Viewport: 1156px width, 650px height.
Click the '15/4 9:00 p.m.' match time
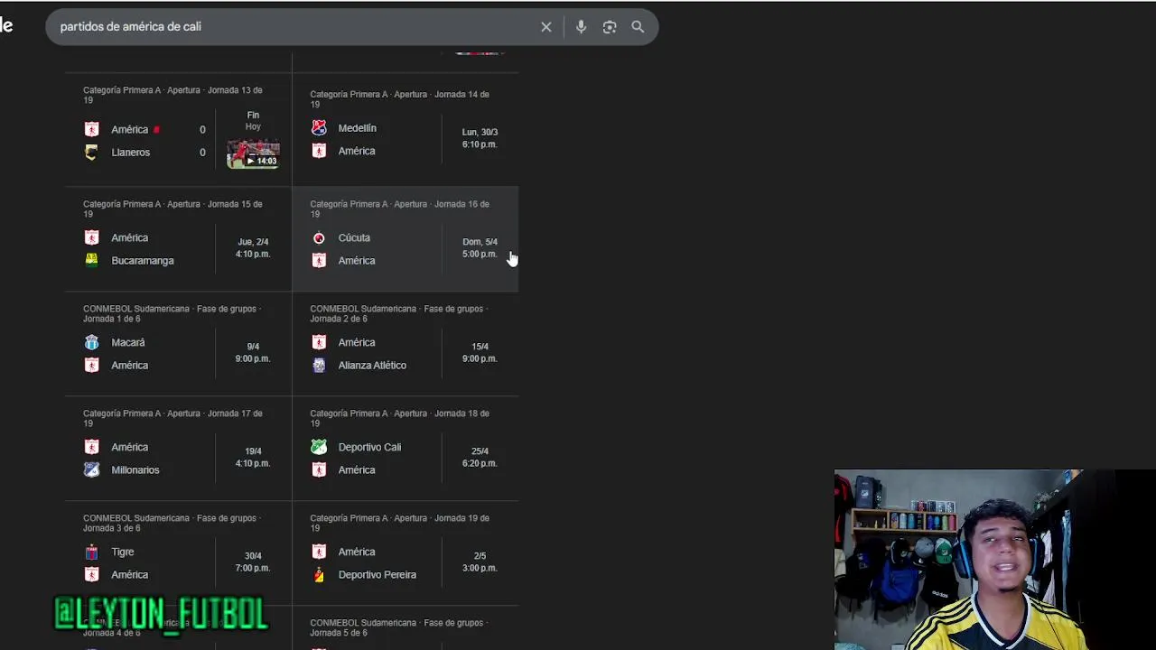coord(480,353)
